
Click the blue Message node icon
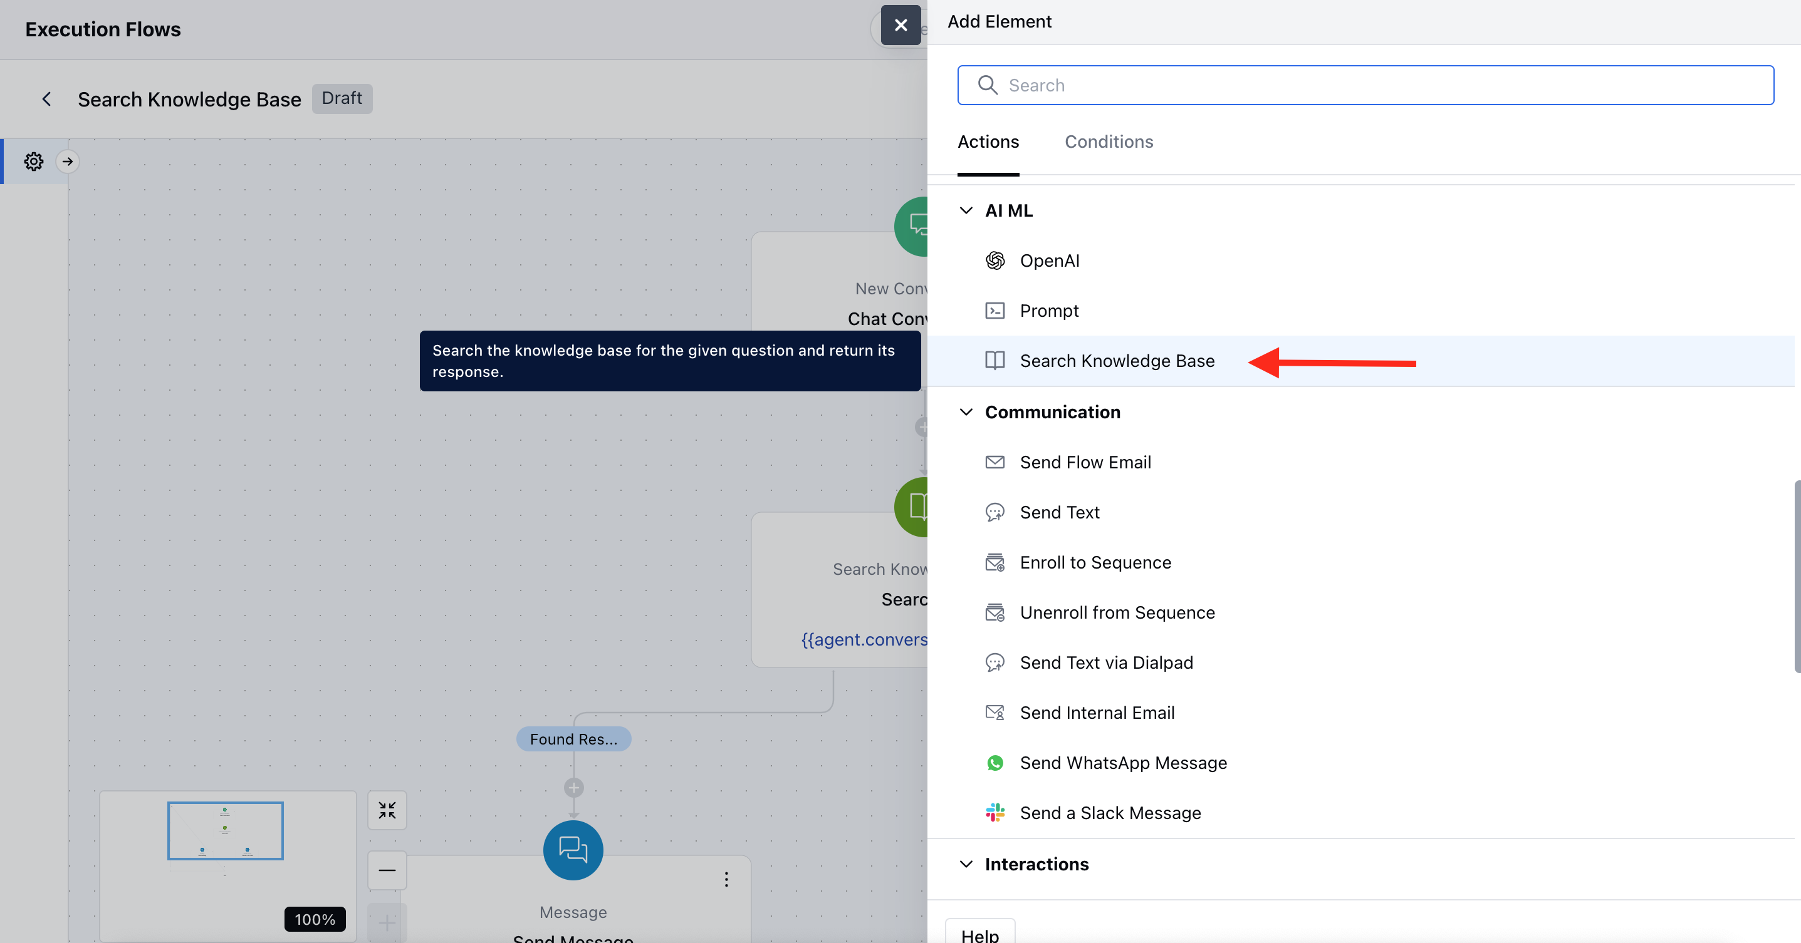coord(573,850)
